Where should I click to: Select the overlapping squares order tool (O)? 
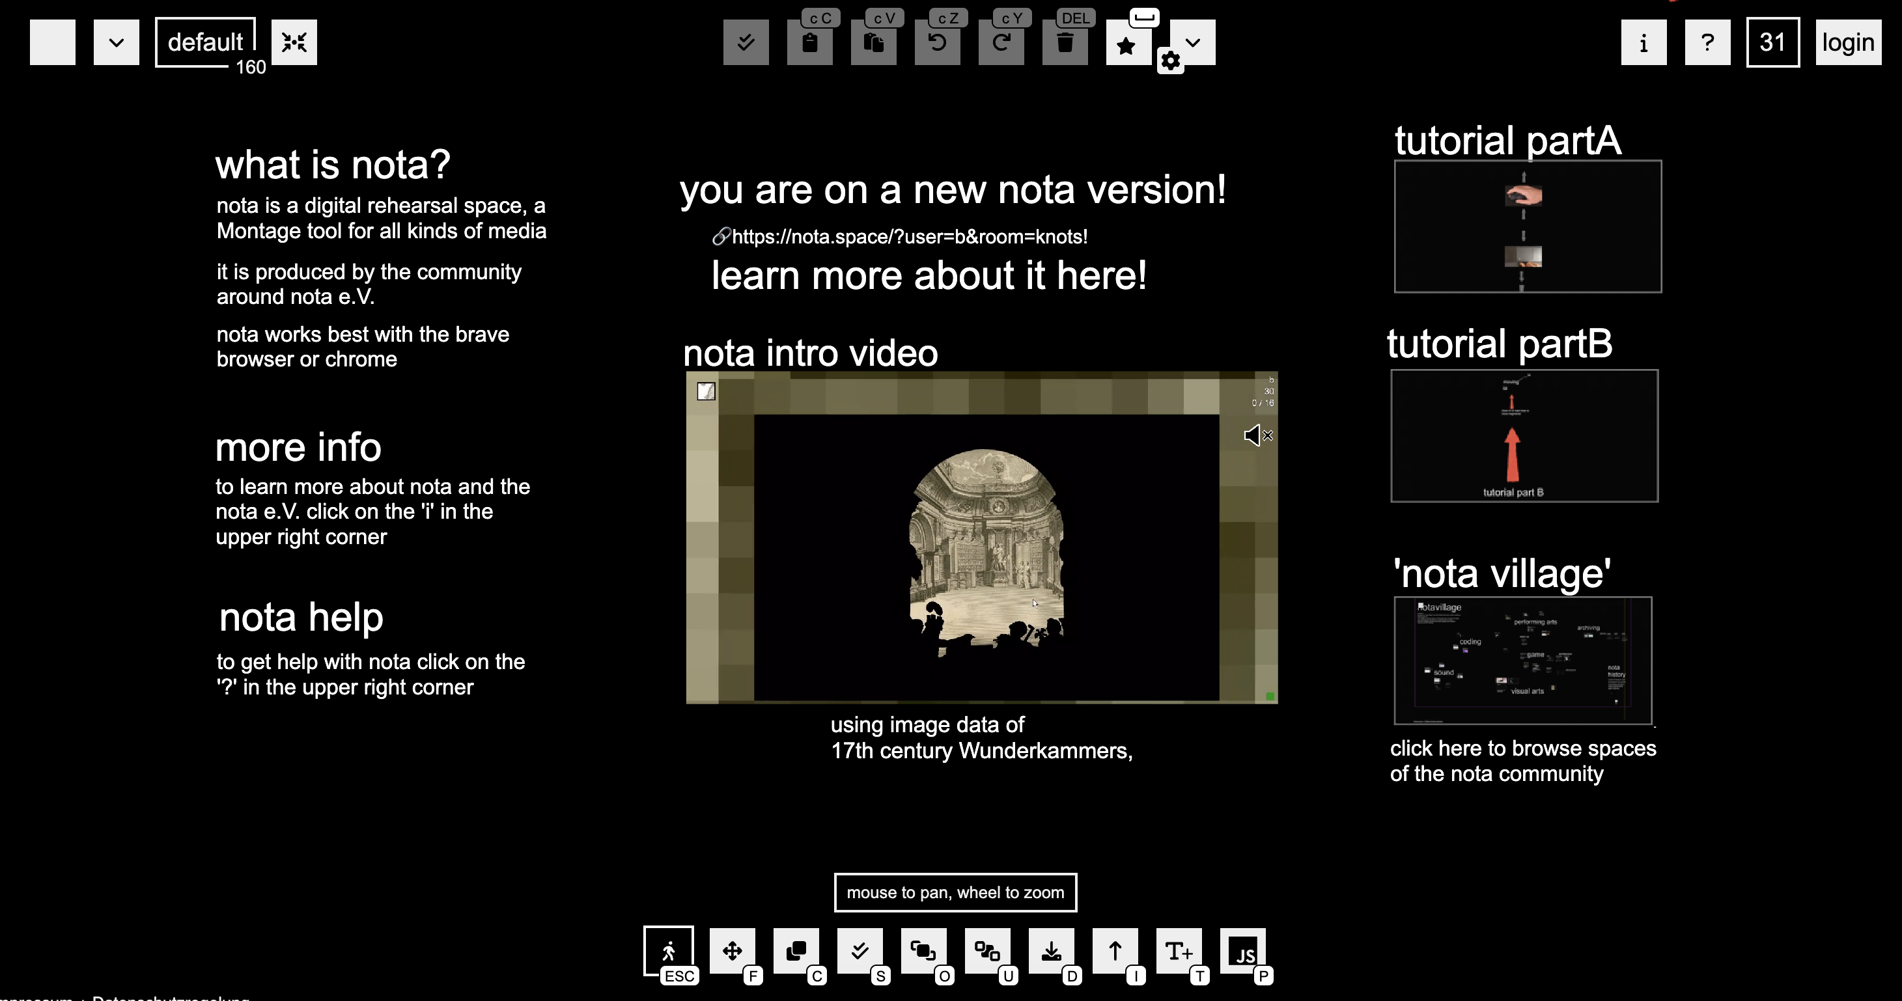pyautogui.click(x=924, y=951)
